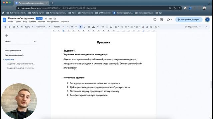Collapse the toolbar with the up chevron
This screenshot has height=119, width=213.
tap(206, 27)
